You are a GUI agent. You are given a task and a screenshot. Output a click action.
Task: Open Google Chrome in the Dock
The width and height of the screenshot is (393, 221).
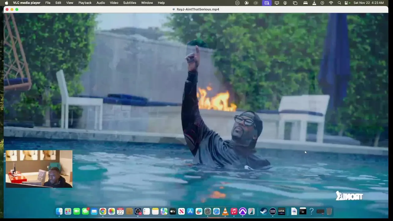click(103, 211)
